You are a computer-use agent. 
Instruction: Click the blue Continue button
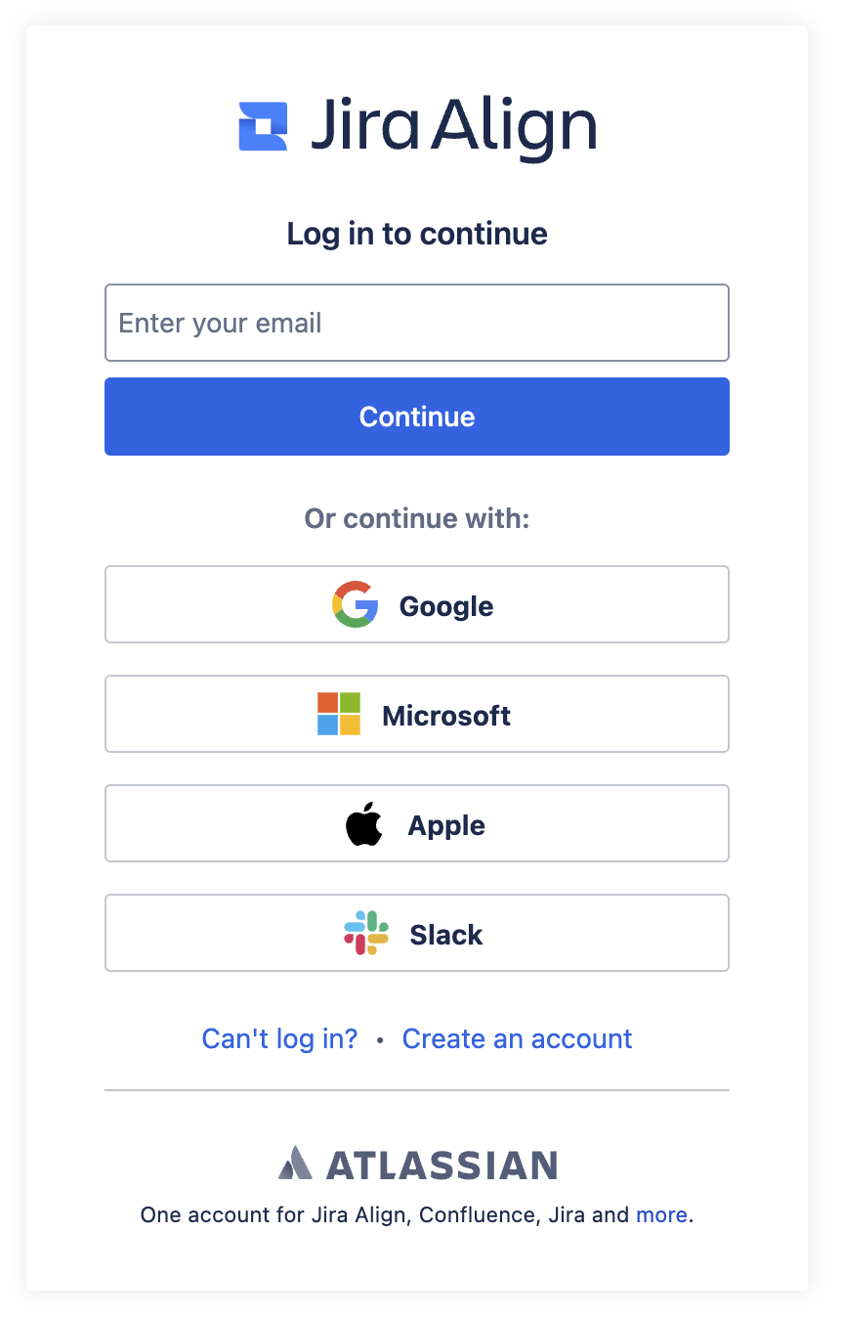point(417,417)
